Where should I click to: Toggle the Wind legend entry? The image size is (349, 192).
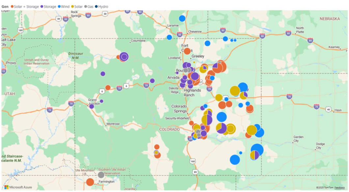(x=64, y=7)
